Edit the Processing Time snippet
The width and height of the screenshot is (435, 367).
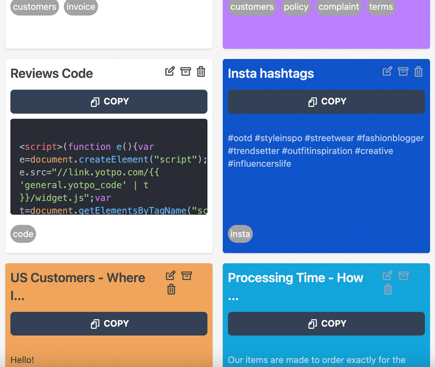click(x=388, y=275)
